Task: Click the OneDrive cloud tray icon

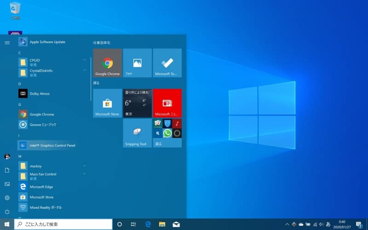Action: (x=301, y=224)
